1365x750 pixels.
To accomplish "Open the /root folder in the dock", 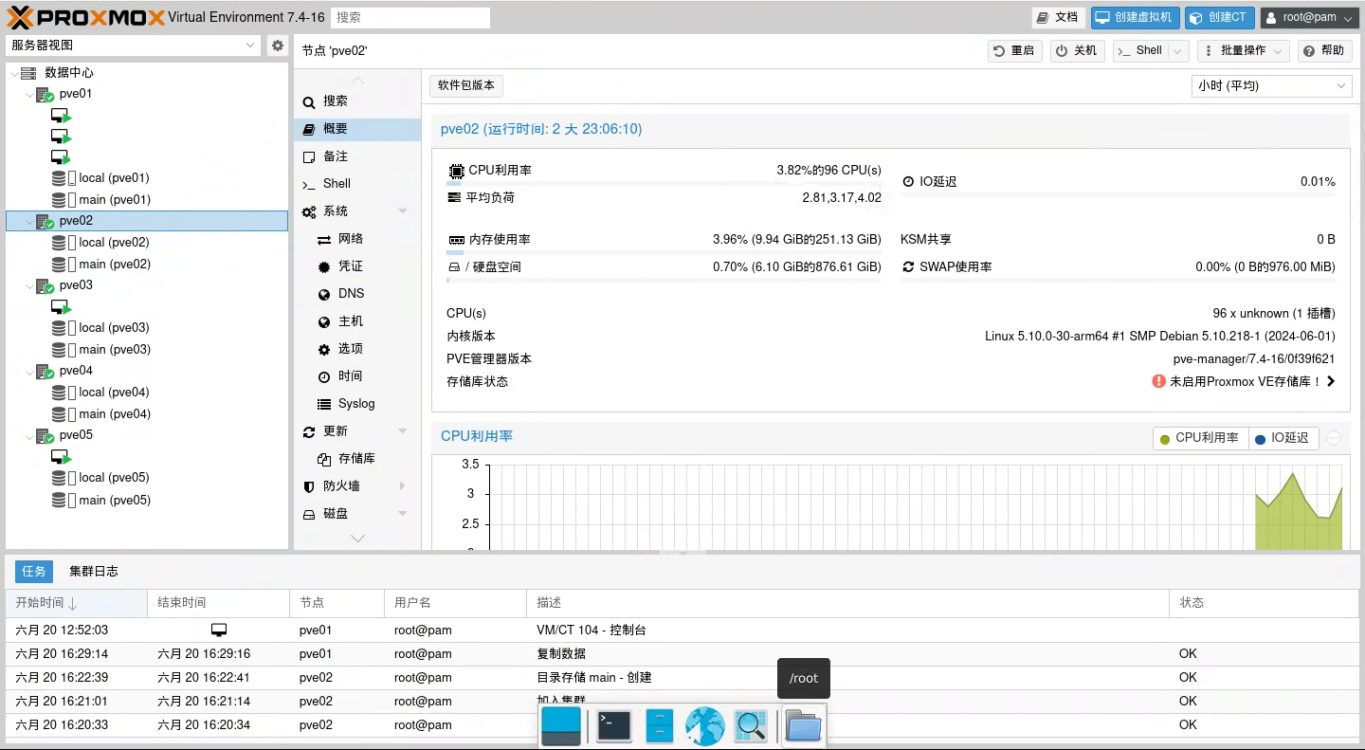I will tap(804, 726).
